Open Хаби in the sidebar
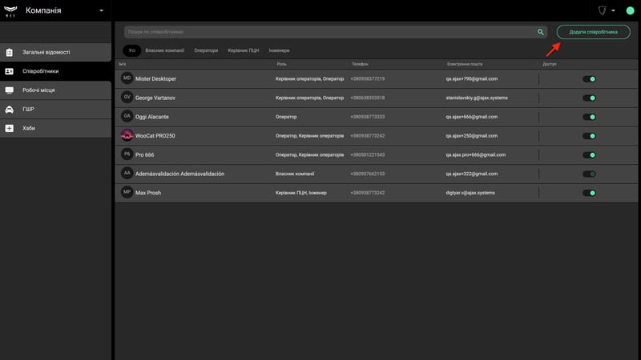This screenshot has width=641, height=360. click(55, 128)
